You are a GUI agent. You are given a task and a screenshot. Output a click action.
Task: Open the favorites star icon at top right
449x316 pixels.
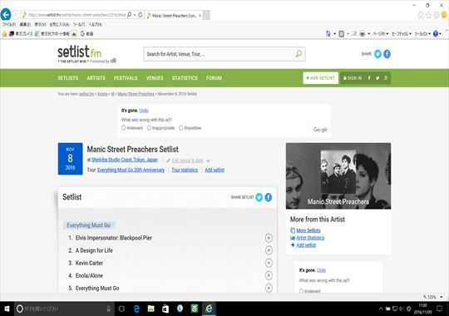click(428, 15)
